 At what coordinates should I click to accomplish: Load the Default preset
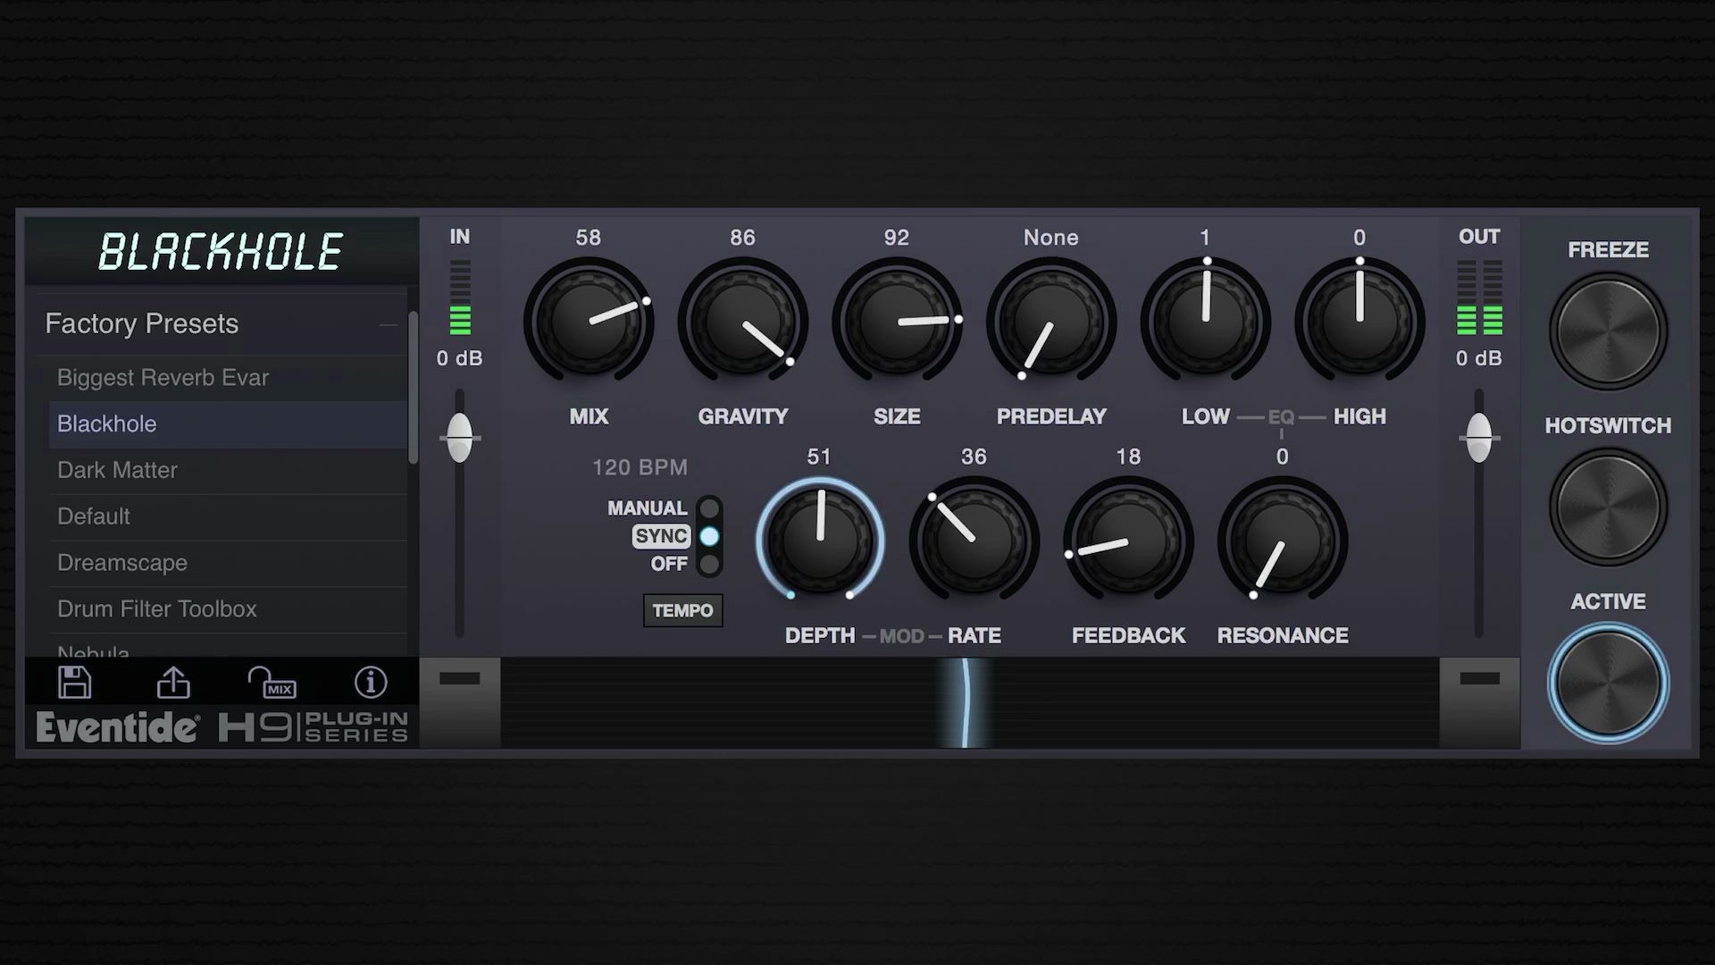(x=228, y=516)
